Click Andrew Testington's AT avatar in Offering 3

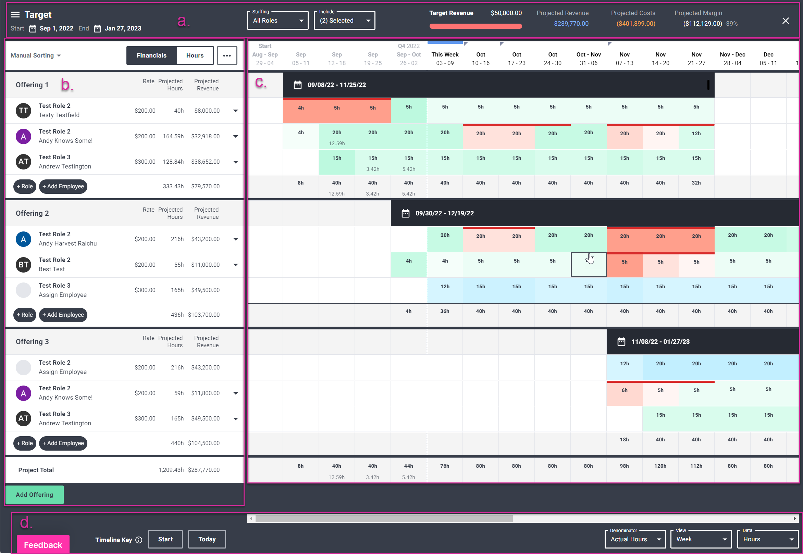click(23, 418)
